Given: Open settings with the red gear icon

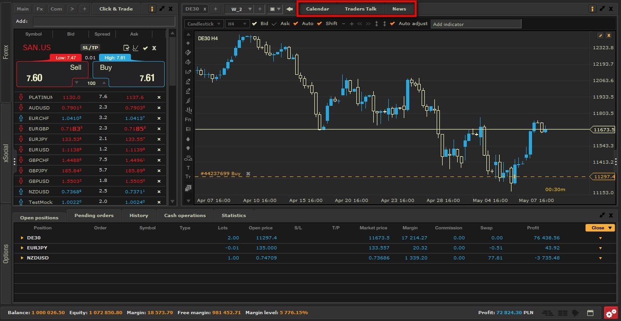Looking at the screenshot, I should [611, 313].
